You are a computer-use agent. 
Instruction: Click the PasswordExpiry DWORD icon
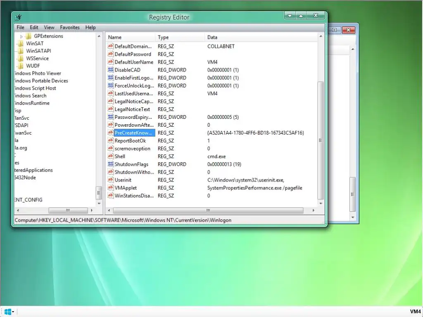[110, 117]
